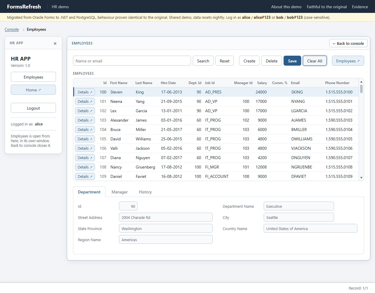Click the Hire Date column header
The width and height of the screenshot is (375, 293).
coord(168,83)
